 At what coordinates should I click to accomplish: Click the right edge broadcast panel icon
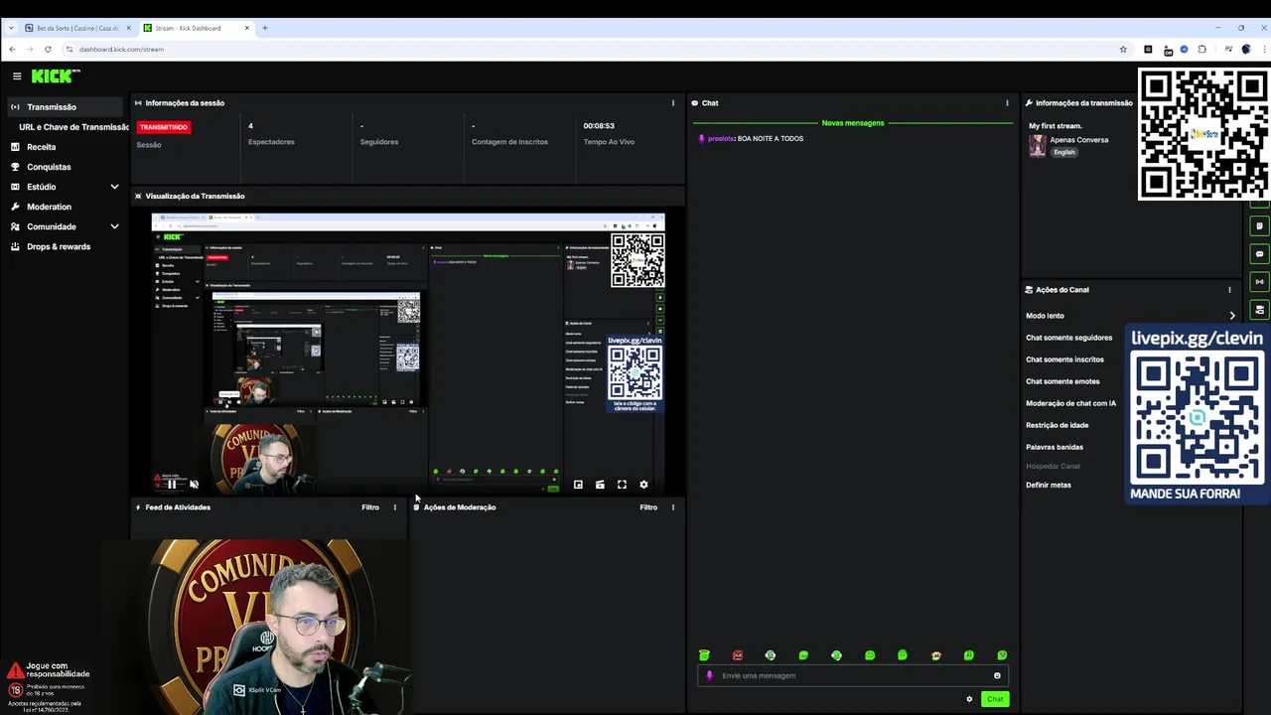1260,282
